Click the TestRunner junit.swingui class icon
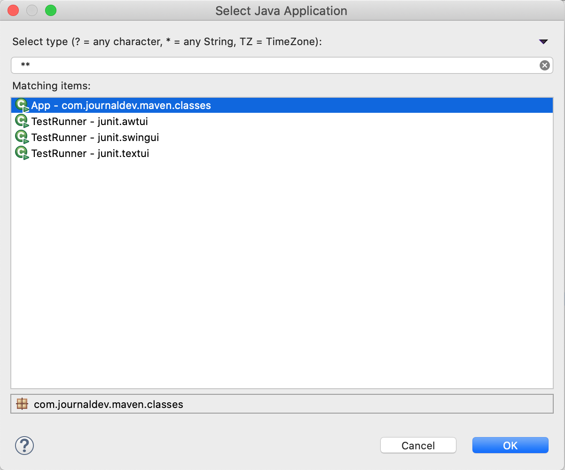 tap(22, 137)
